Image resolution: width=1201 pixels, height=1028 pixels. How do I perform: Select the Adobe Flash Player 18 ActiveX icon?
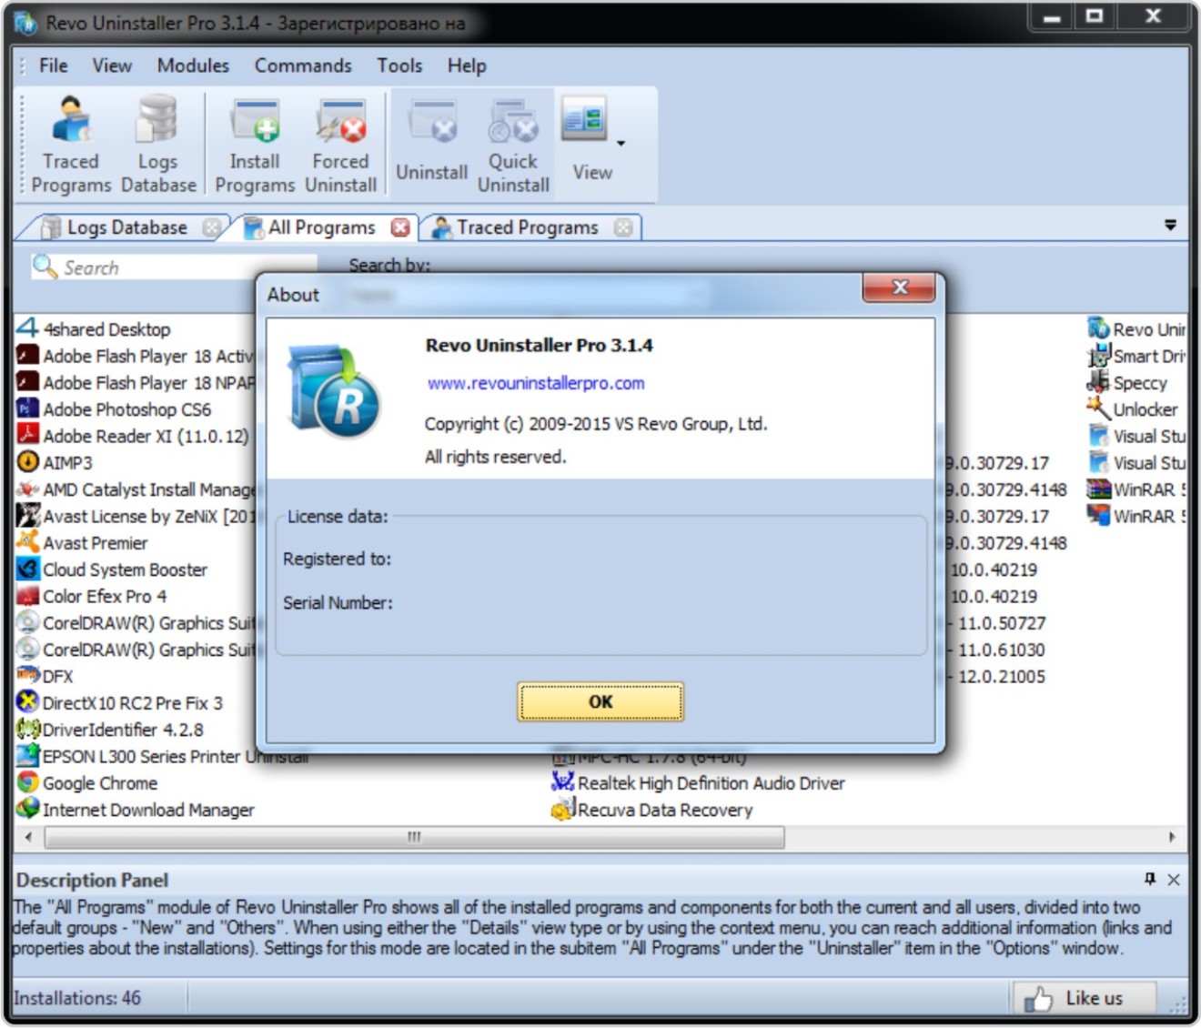tap(27, 356)
